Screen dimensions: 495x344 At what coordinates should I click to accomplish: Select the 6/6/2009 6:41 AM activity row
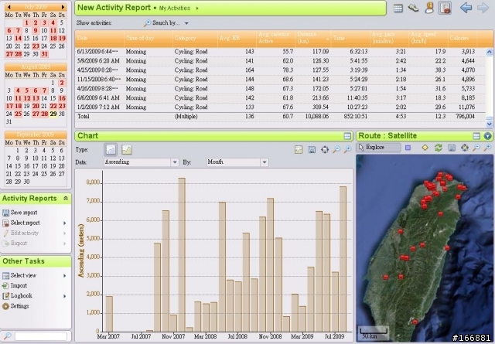click(x=280, y=98)
